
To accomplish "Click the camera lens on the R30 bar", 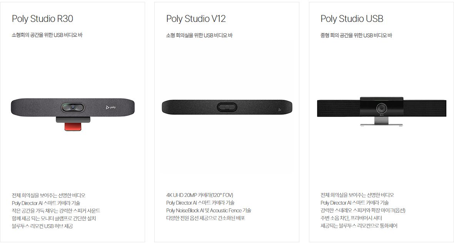I will tap(73, 107).
